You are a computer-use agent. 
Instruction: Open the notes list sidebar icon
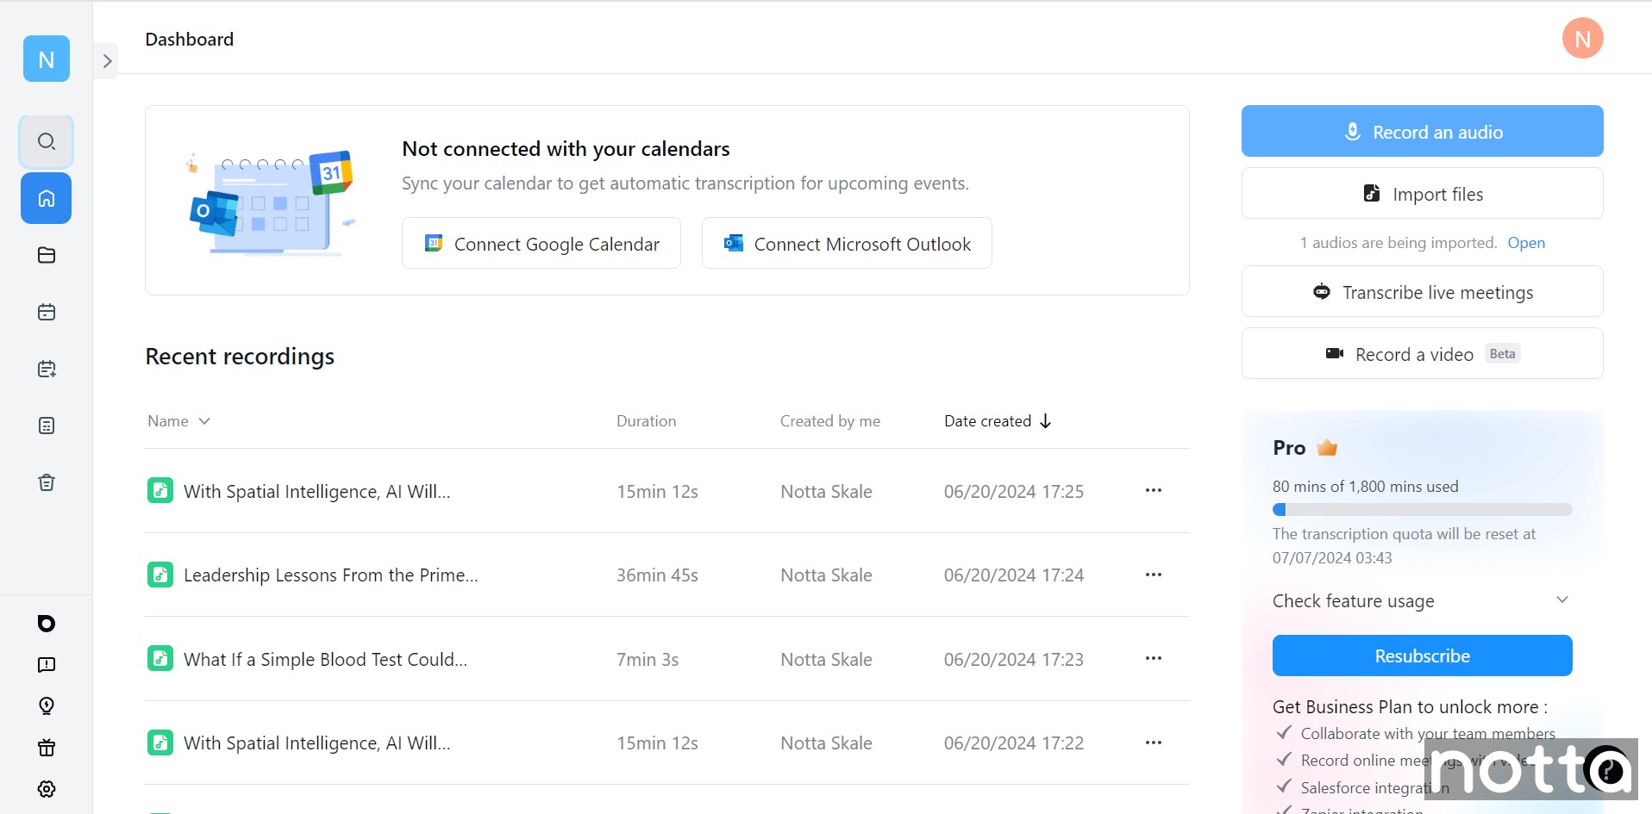47,426
